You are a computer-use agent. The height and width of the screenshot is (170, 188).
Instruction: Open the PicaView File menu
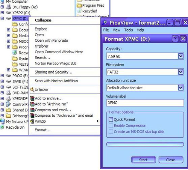click(106, 30)
